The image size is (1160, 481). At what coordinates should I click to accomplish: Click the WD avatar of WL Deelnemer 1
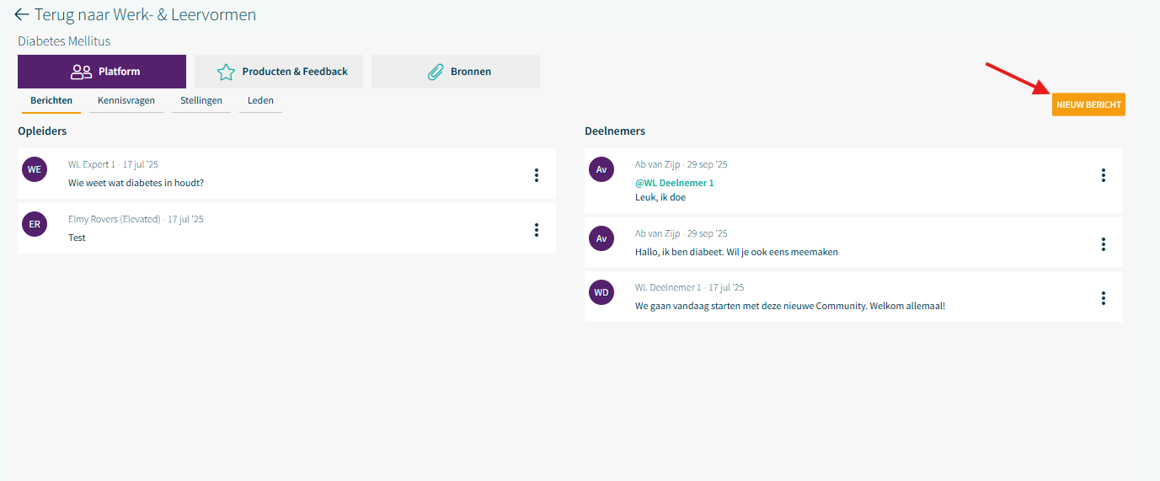pyautogui.click(x=601, y=292)
